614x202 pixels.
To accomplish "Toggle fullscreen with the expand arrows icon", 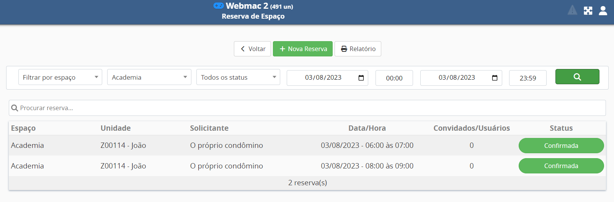I will (588, 11).
